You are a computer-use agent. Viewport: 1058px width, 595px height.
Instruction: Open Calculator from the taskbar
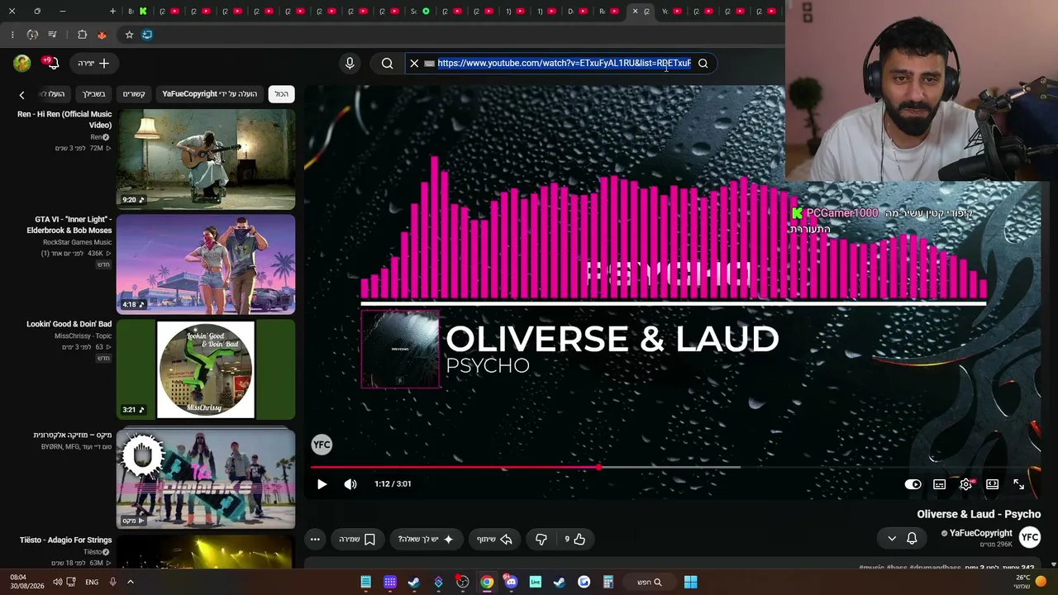(x=608, y=582)
